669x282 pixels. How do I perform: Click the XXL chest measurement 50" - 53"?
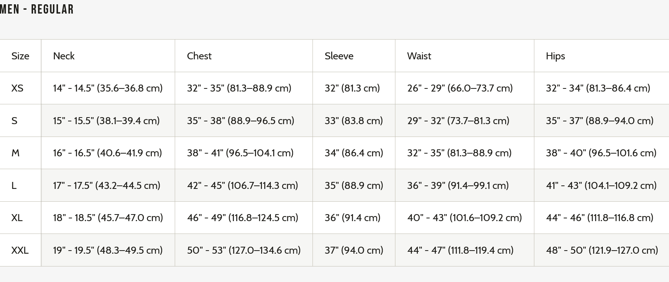(x=244, y=250)
